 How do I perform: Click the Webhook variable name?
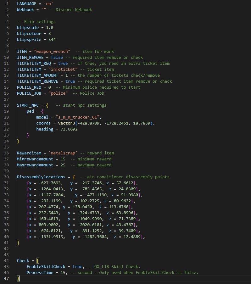click(25, 10)
